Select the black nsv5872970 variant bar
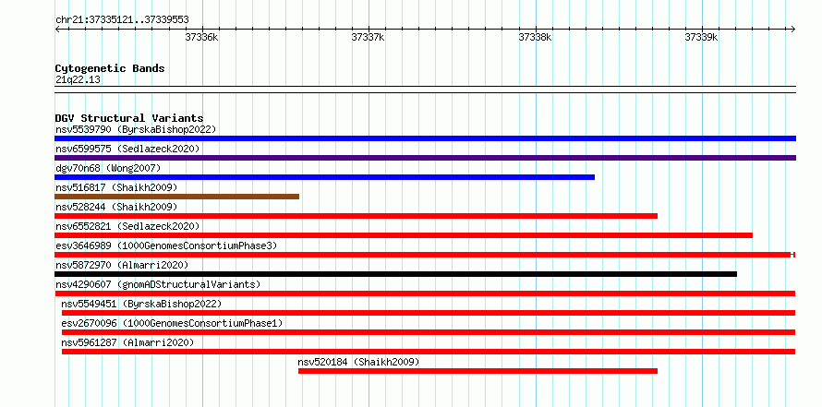Image resolution: width=822 pixels, height=407 pixels. pos(396,274)
